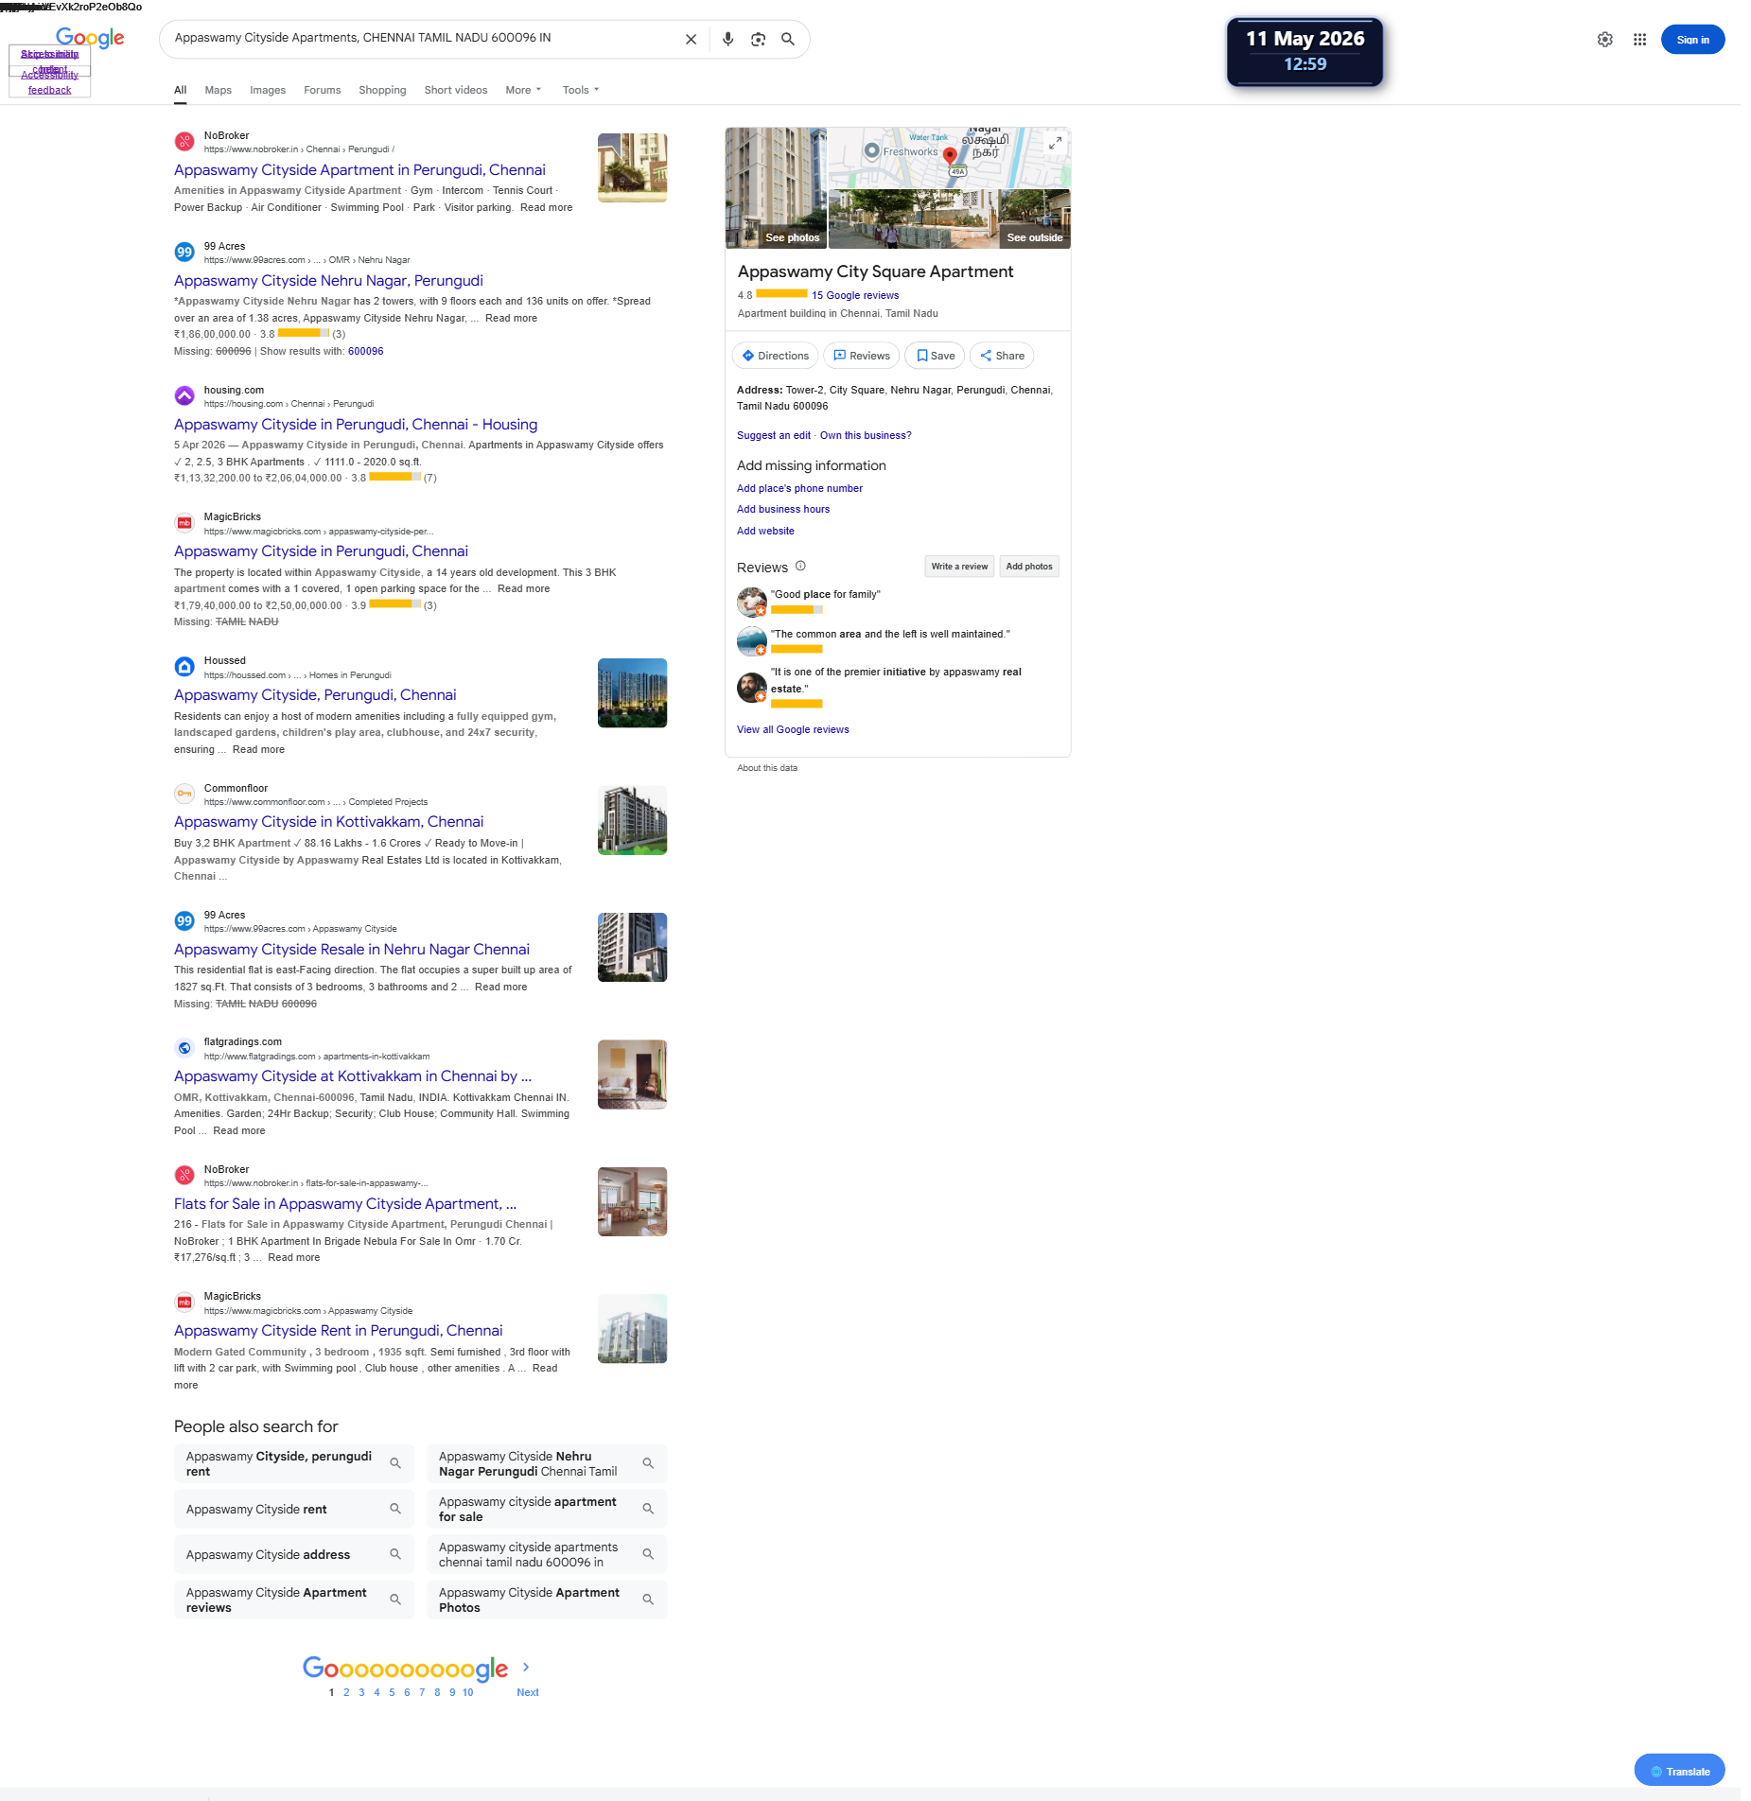Click 'Add place's phone number' link
Screen dimensions: 1751x1801
click(799, 489)
